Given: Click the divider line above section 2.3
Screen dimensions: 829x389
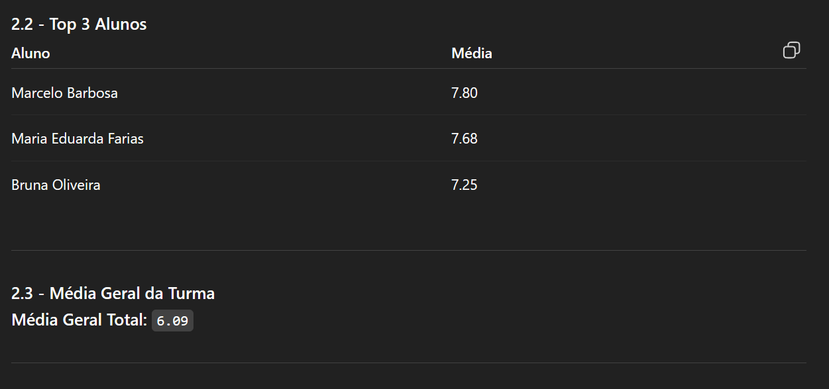Looking at the screenshot, I should tap(408, 251).
